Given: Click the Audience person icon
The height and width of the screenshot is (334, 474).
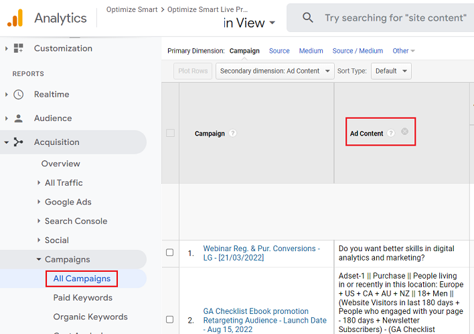Looking at the screenshot, I should (x=19, y=118).
